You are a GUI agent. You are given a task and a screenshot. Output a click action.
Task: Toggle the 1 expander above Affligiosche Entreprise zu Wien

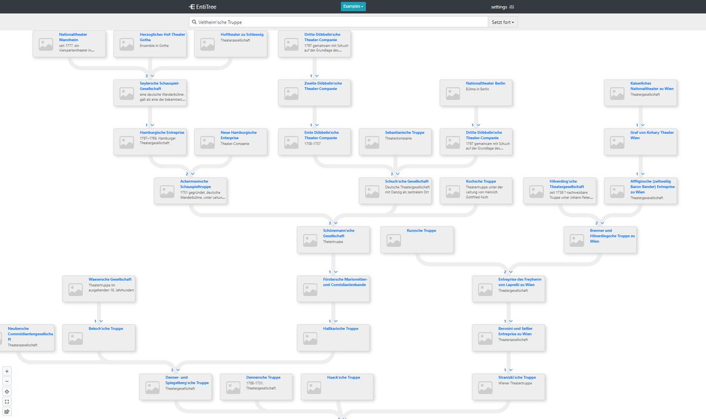point(640,173)
